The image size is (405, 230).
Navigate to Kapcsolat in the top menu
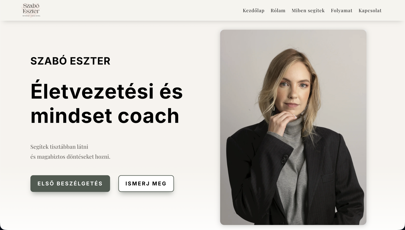370,10
